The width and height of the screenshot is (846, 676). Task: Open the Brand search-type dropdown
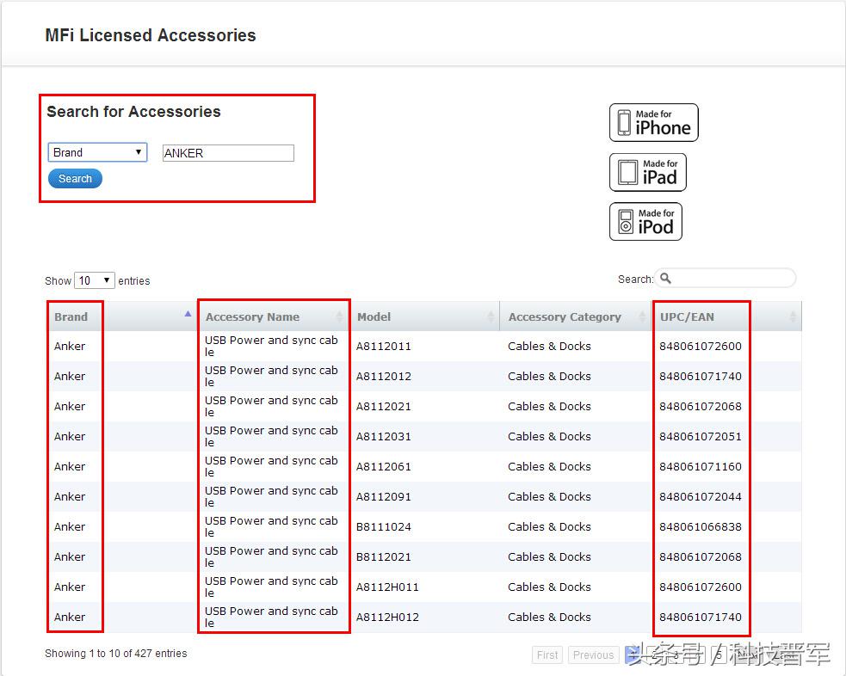click(97, 152)
